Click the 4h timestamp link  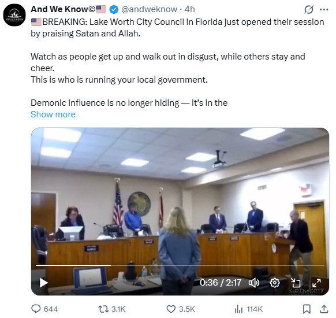[189, 9]
